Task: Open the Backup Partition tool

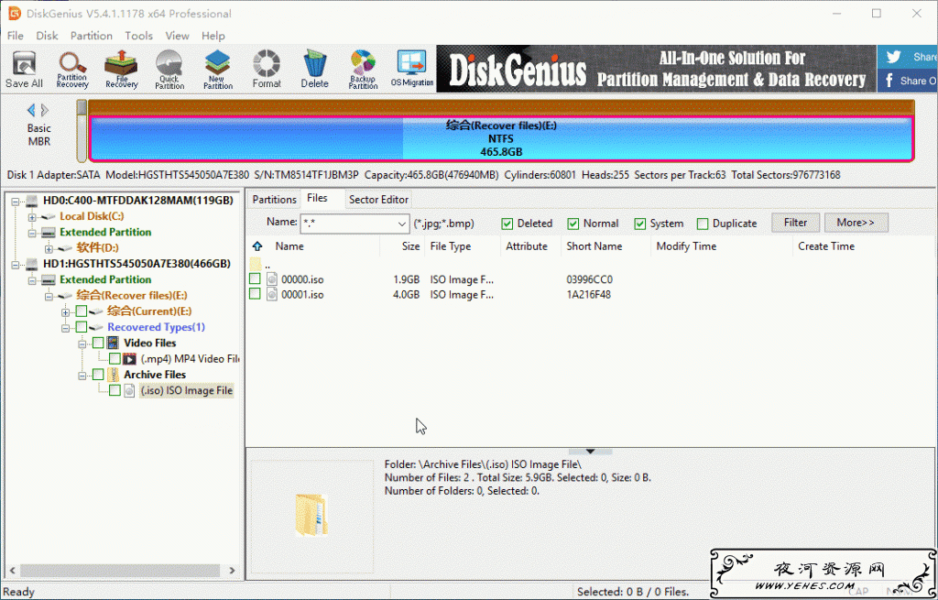Action: [363, 70]
